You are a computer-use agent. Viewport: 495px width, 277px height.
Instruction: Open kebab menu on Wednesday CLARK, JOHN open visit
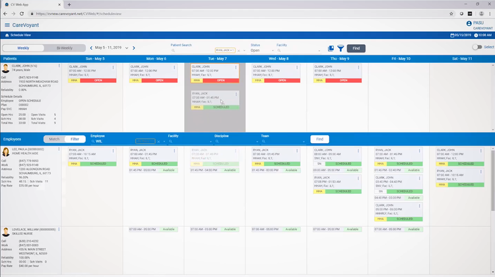[297, 67]
